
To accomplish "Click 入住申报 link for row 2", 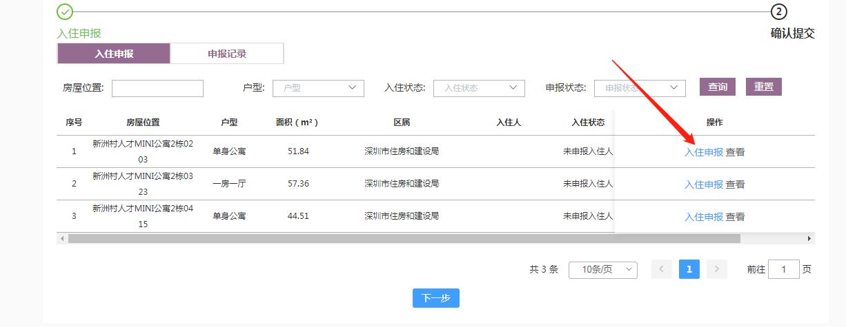I will [x=703, y=184].
